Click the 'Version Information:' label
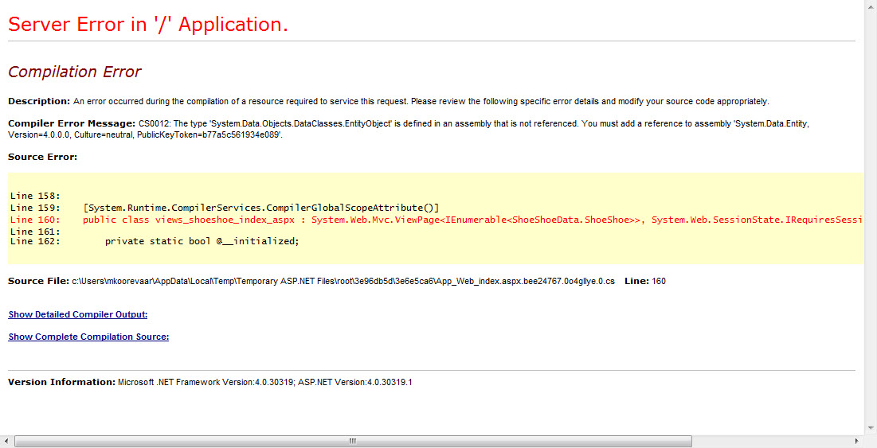 [x=61, y=382]
